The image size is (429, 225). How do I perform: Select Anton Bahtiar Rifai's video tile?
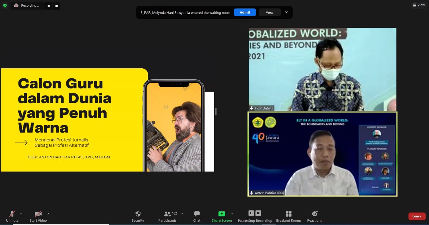(x=322, y=154)
